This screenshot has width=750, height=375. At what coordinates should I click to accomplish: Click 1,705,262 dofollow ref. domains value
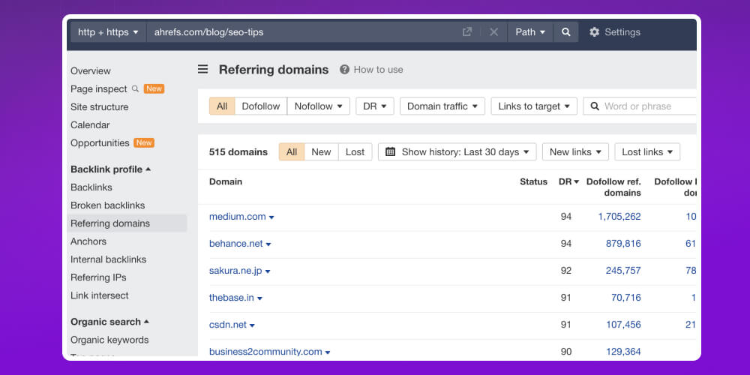[x=619, y=217]
